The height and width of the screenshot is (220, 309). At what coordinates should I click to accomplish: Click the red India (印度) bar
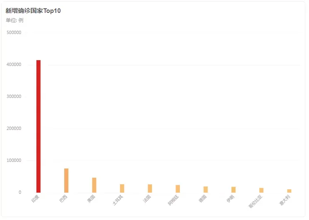(x=39, y=126)
